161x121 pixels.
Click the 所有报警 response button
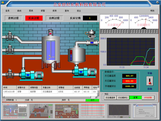(x=148, y=98)
